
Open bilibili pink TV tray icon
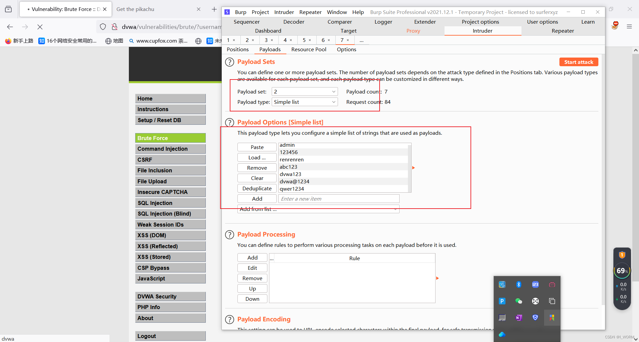coord(552,284)
